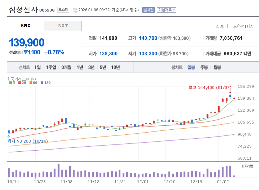Click the clock icon beside the timestamp
This screenshot has height=190, width=259.
point(75,10)
